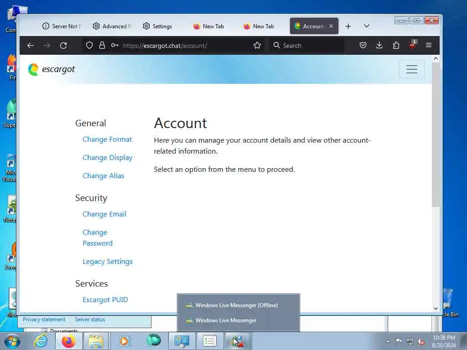
Task: Open the Downloads arrow icon
Action: tap(379, 45)
